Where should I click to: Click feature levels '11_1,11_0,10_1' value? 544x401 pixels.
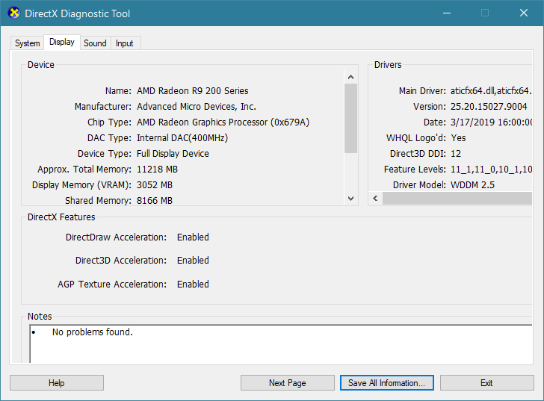pyautogui.click(x=491, y=169)
